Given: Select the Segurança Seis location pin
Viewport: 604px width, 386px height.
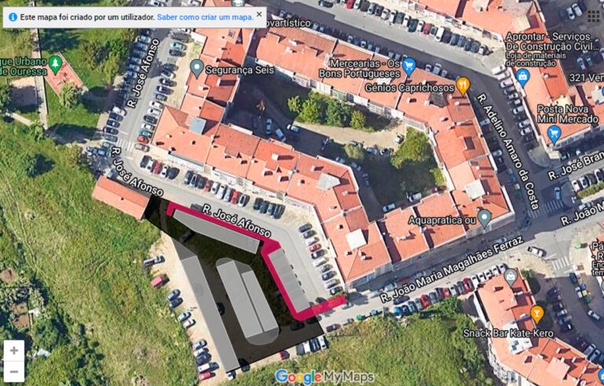Looking at the screenshot, I should tap(197, 68).
